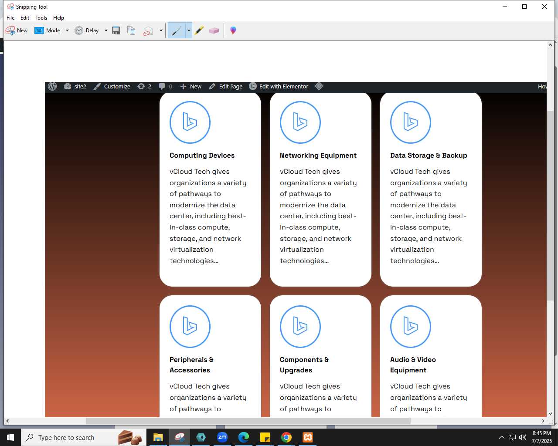This screenshot has width=558, height=446.
Task: Open the Tools menu
Action: pos(41,18)
